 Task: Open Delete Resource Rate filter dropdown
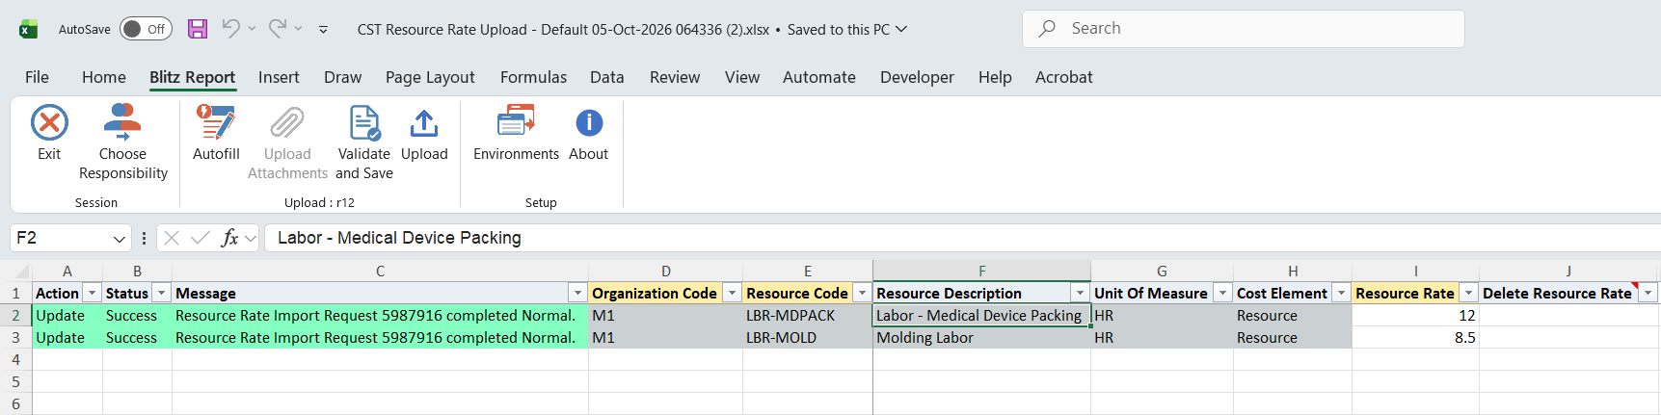(1648, 293)
